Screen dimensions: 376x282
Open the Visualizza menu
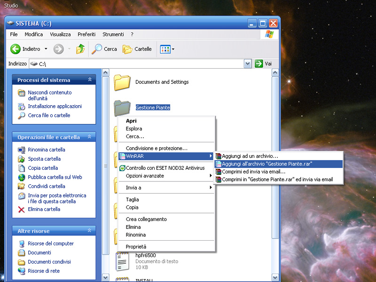(x=60, y=34)
